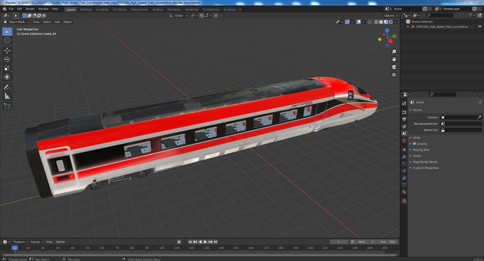Open the Render menu
The height and width of the screenshot is (261, 484).
click(x=30, y=9)
